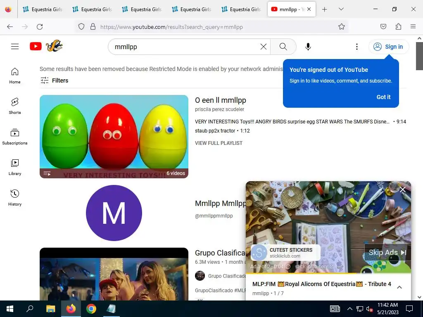Open the Filters option

(x=54, y=80)
